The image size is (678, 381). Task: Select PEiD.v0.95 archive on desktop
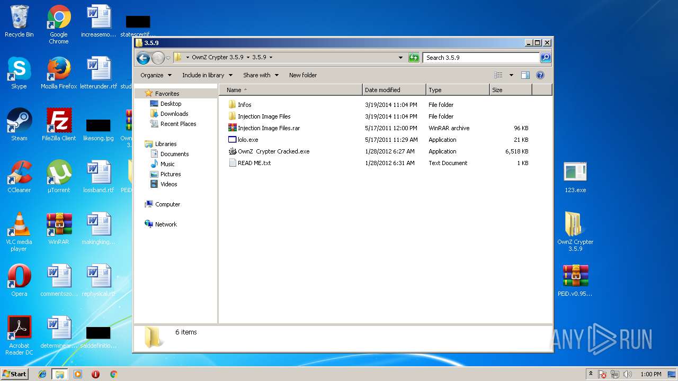[575, 281]
